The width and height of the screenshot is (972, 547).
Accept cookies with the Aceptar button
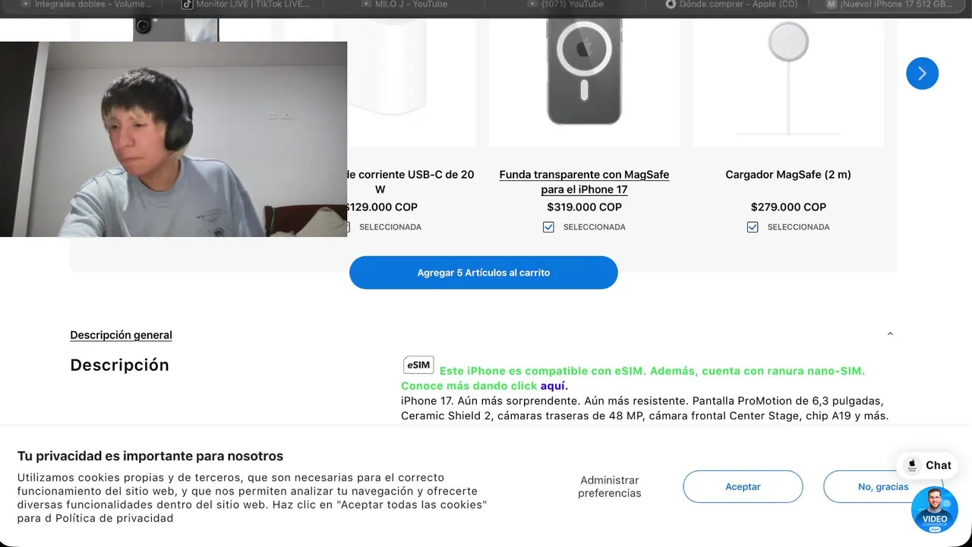(743, 486)
